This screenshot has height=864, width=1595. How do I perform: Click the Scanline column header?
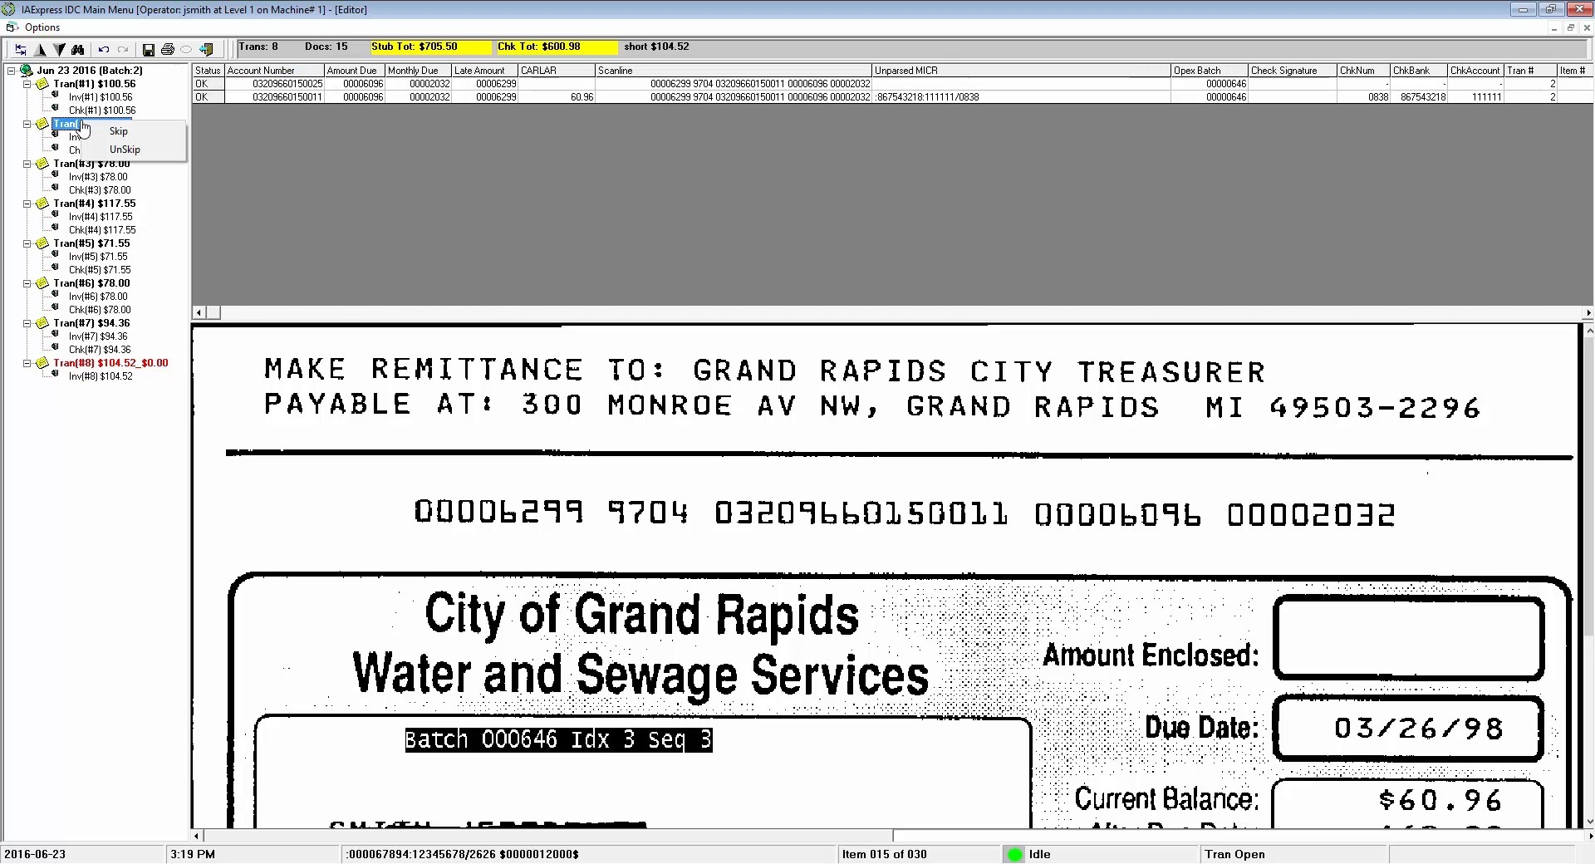pyautogui.click(x=734, y=71)
